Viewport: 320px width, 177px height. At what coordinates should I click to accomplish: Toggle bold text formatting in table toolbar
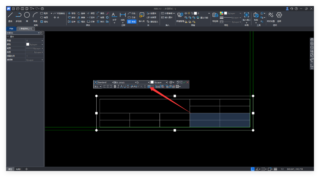click(x=115, y=86)
